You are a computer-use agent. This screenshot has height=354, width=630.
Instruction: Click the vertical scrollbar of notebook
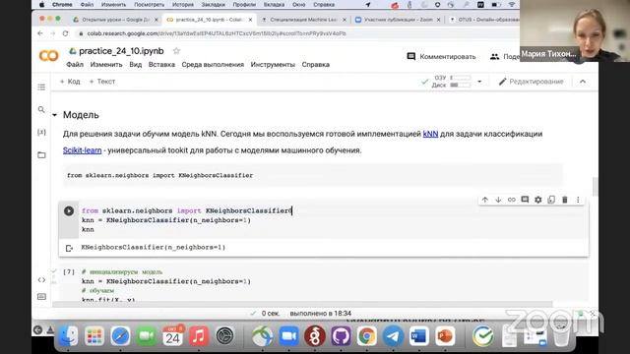pos(595,187)
